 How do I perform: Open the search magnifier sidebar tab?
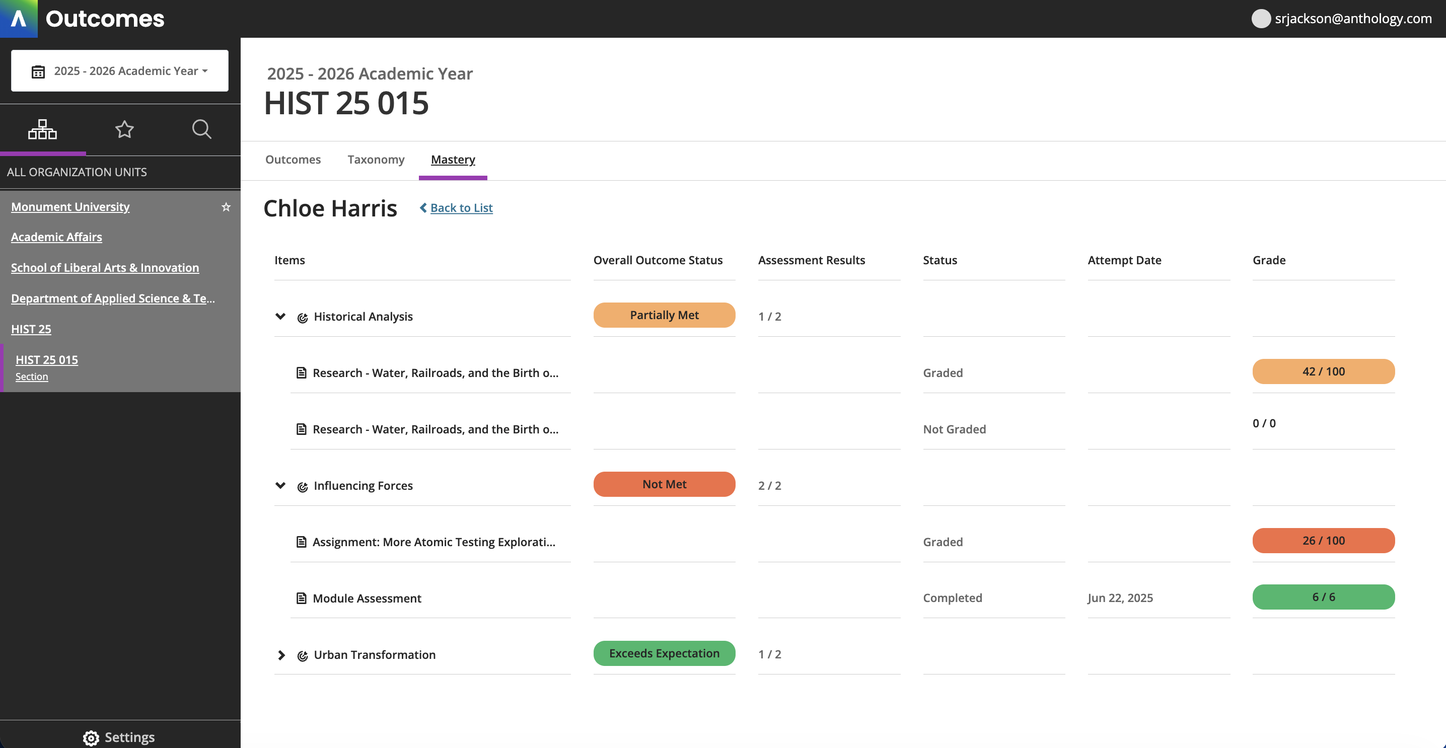coord(201,130)
